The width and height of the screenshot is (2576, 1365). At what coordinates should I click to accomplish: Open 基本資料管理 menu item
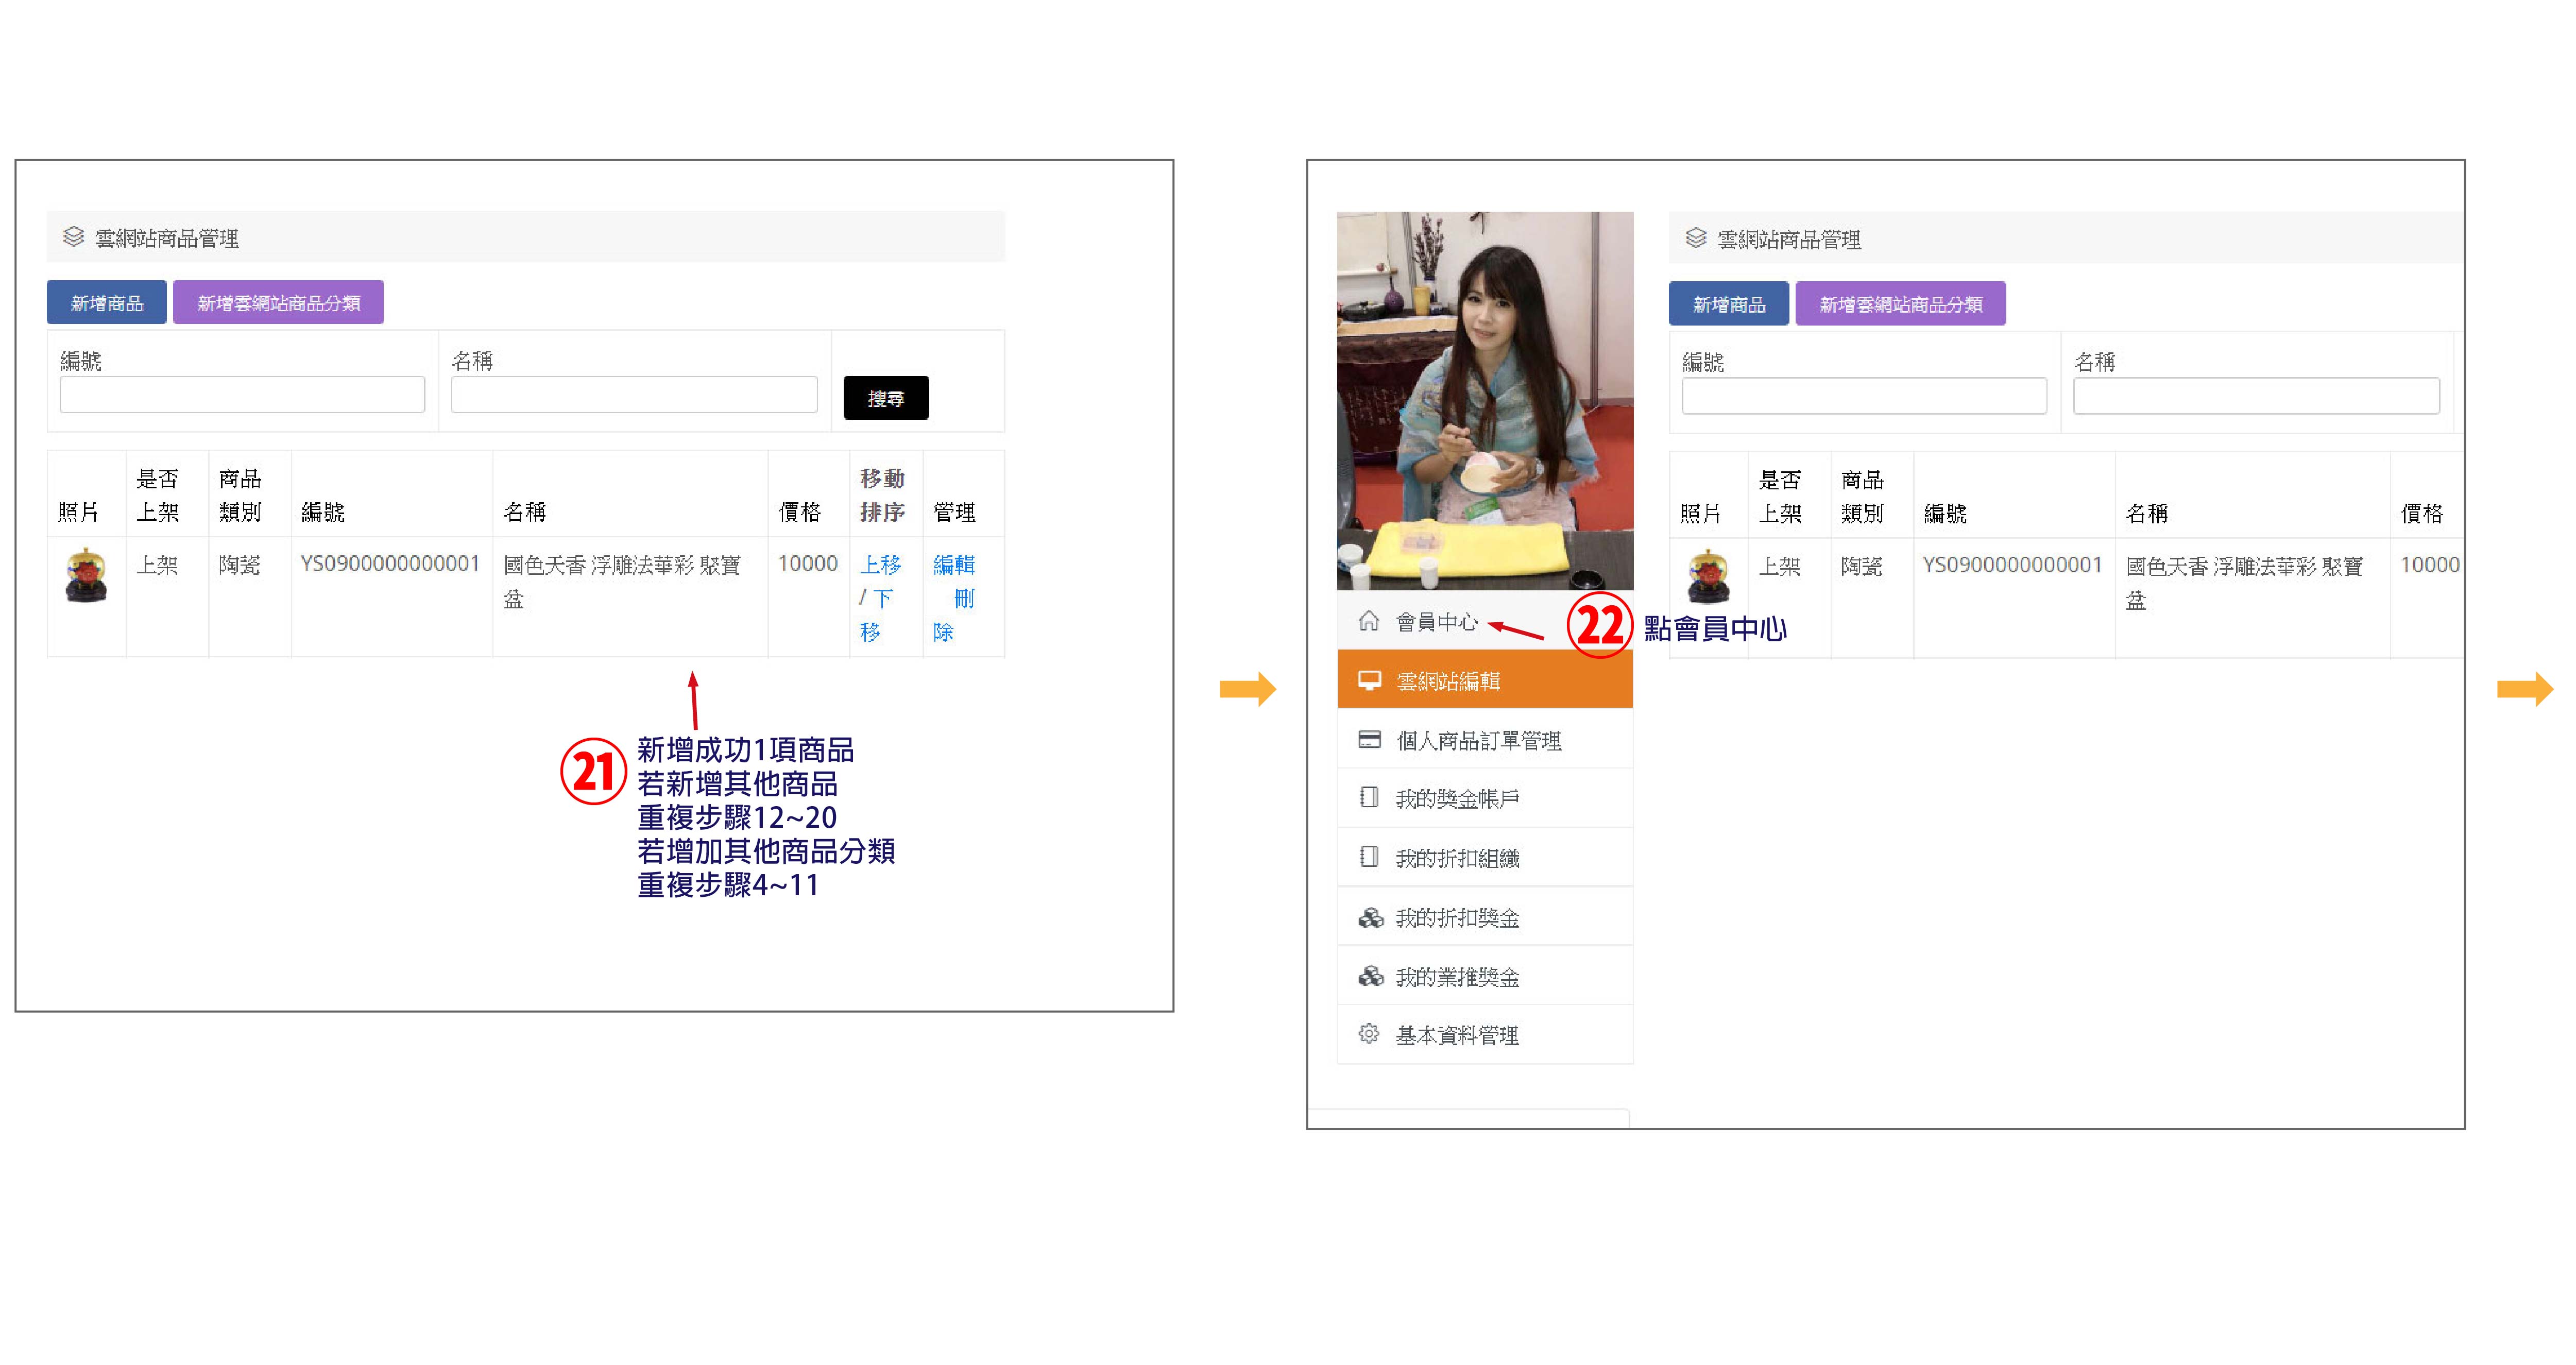click(x=1485, y=1034)
